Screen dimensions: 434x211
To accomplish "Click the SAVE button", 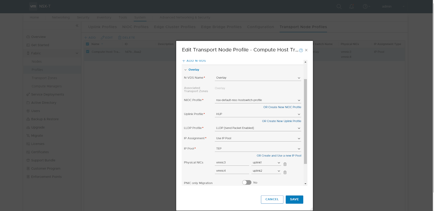I will pyautogui.click(x=294, y=199).
